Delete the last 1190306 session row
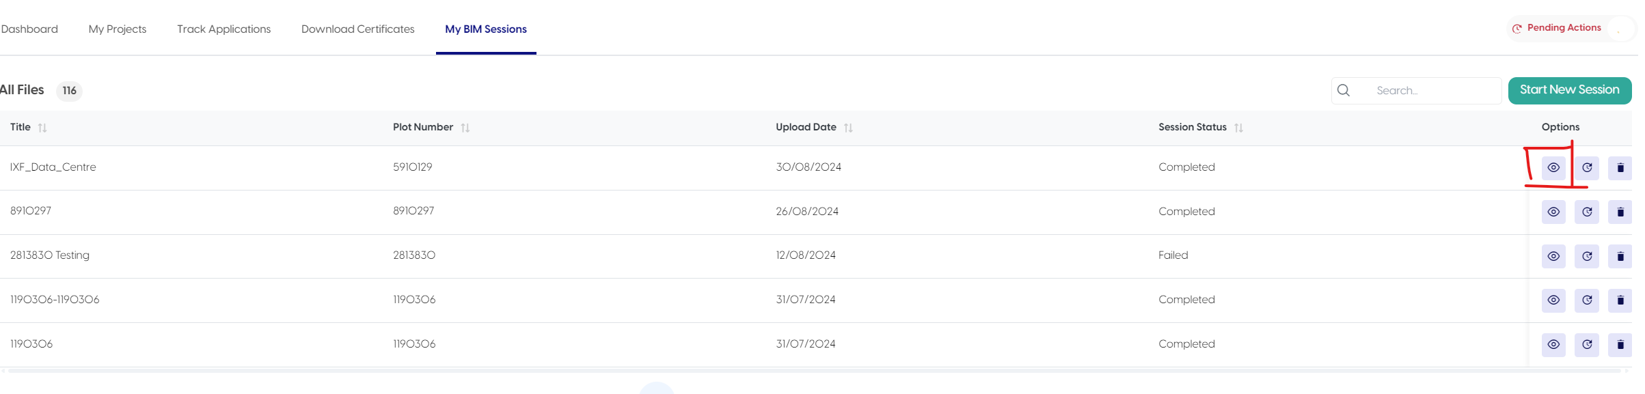 click(1620, 345)
